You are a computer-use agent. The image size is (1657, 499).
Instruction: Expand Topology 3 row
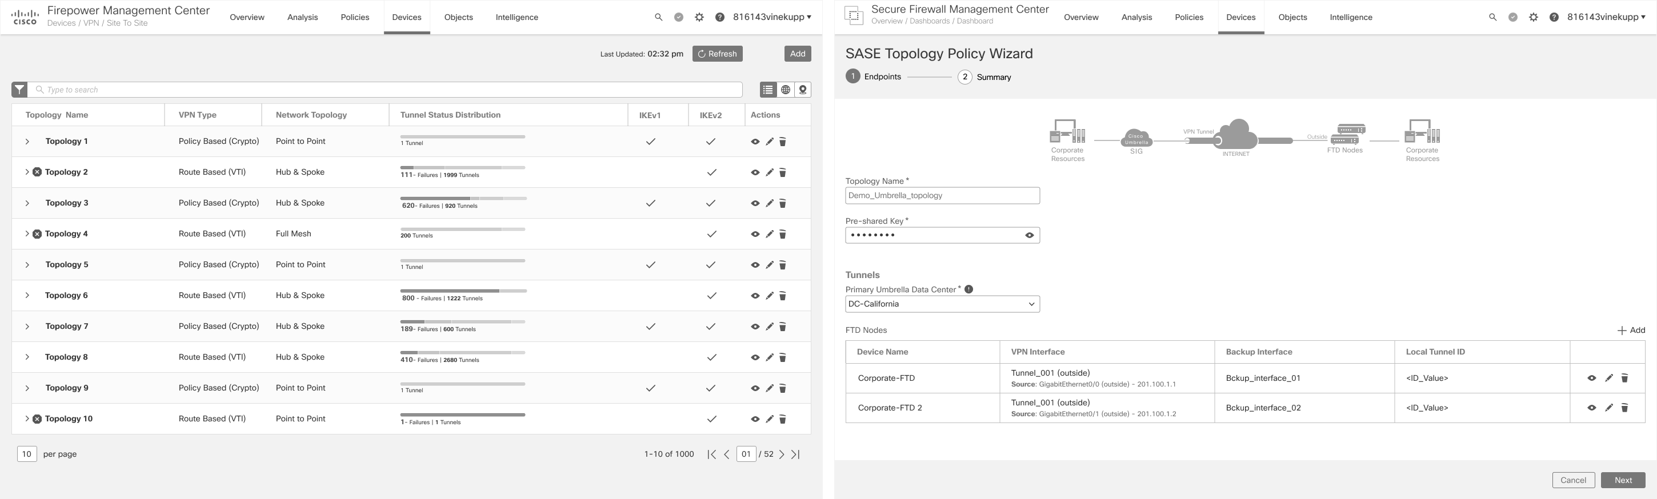pos(27,203)
